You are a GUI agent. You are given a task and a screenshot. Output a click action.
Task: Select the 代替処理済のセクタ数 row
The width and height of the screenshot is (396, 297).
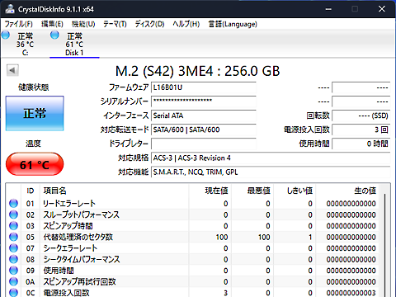point(192,237)
